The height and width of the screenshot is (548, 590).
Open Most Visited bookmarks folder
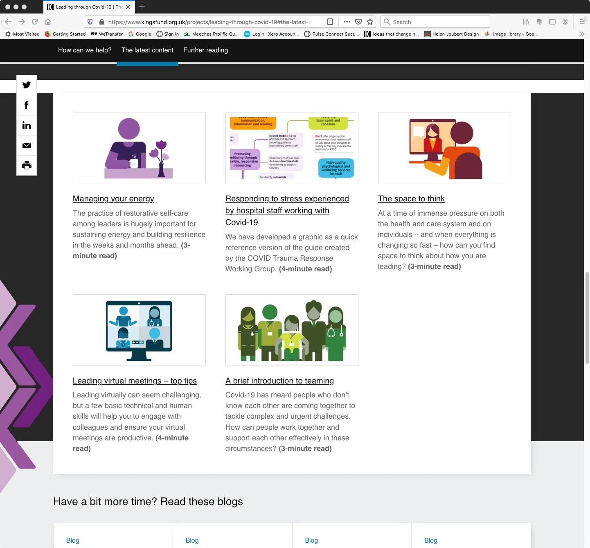tap(23, 34)
